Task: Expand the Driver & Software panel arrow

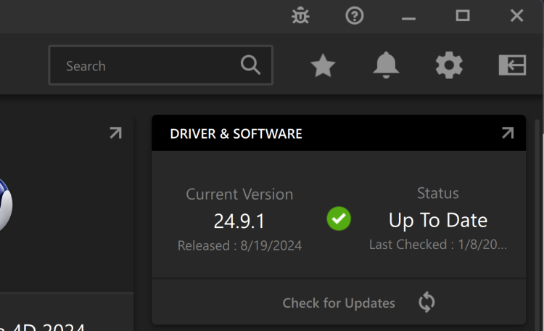Action: coord(508,133)
